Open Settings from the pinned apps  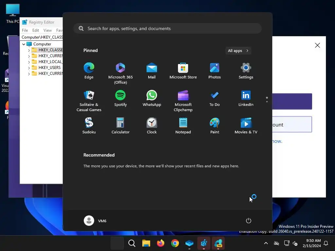tap(246, 71)
